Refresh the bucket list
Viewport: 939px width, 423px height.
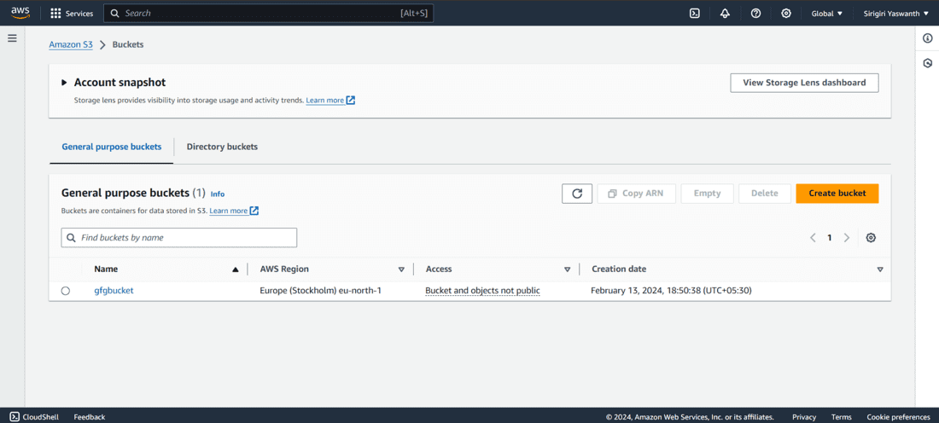(x=577, y=194)
